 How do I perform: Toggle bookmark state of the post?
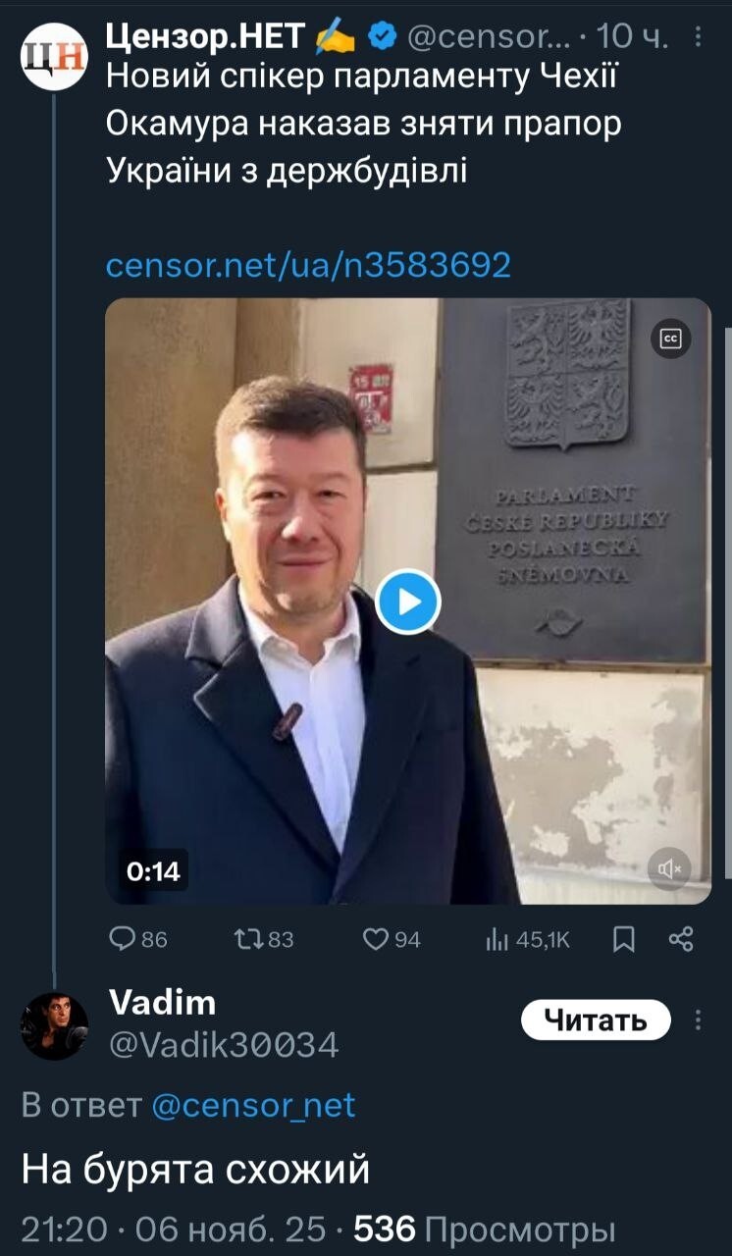click(624, 939)
